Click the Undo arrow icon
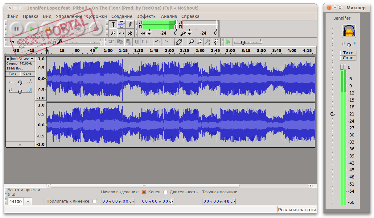 click(x=157, y=42)
